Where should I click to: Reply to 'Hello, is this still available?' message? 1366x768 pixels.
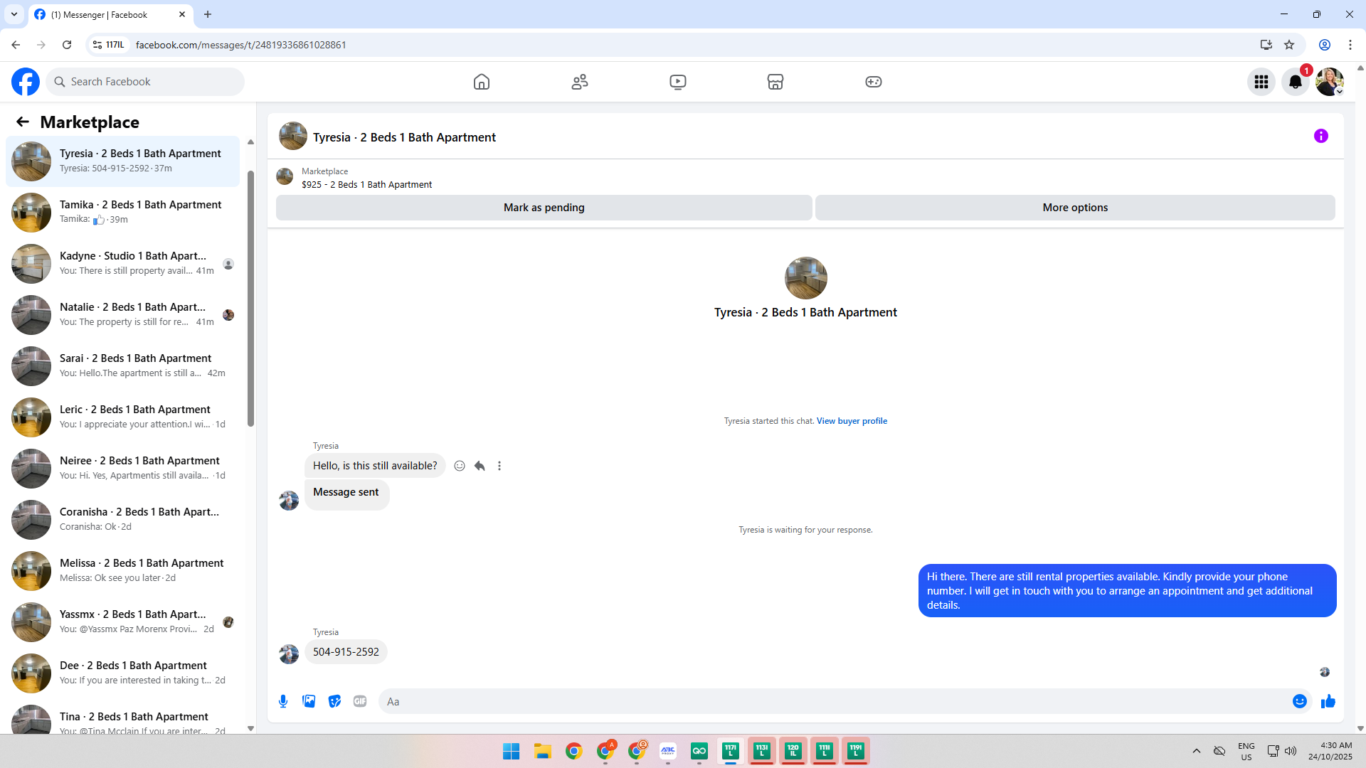click(x=480, y=466)
